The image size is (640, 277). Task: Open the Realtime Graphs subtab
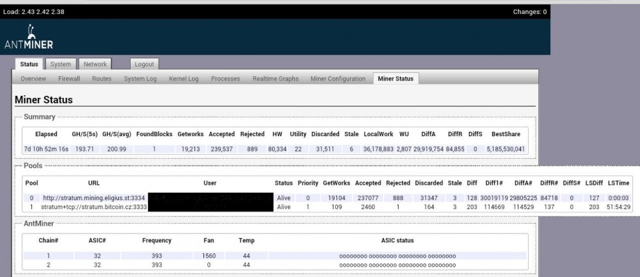coord(275,79)
